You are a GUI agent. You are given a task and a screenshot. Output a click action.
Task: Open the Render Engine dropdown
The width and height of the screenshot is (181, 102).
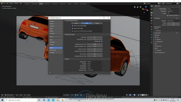[x=173, y=9]
